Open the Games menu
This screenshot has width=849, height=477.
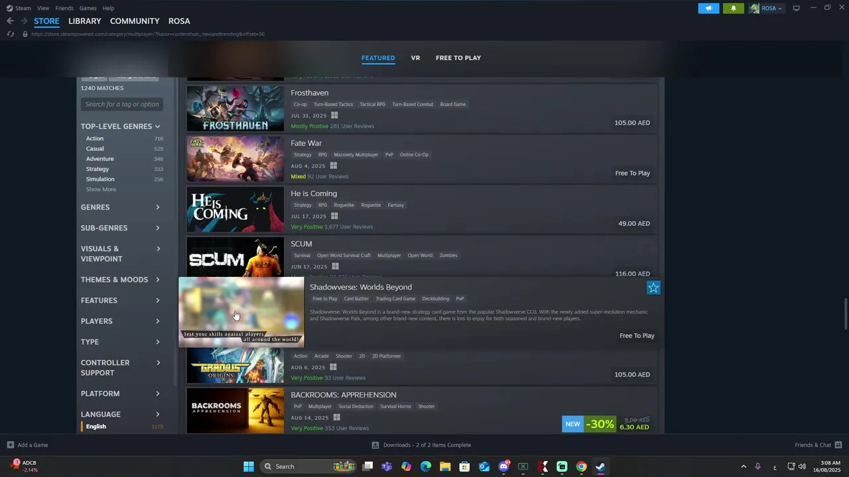click(88, 8)
